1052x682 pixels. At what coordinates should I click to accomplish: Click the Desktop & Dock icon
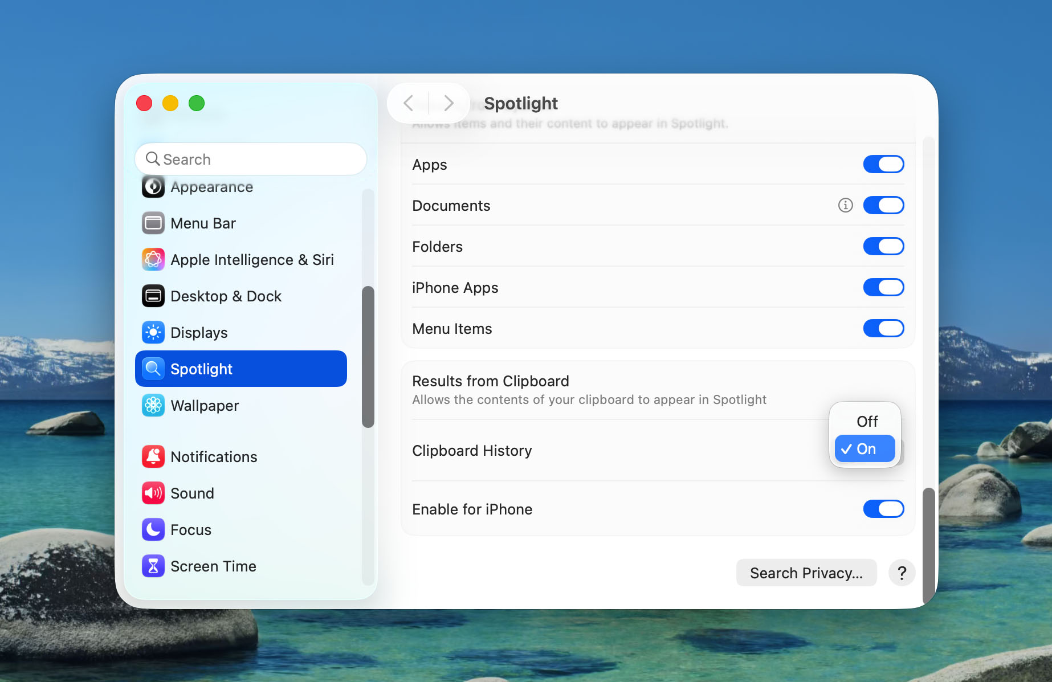[x=153, y=296]
